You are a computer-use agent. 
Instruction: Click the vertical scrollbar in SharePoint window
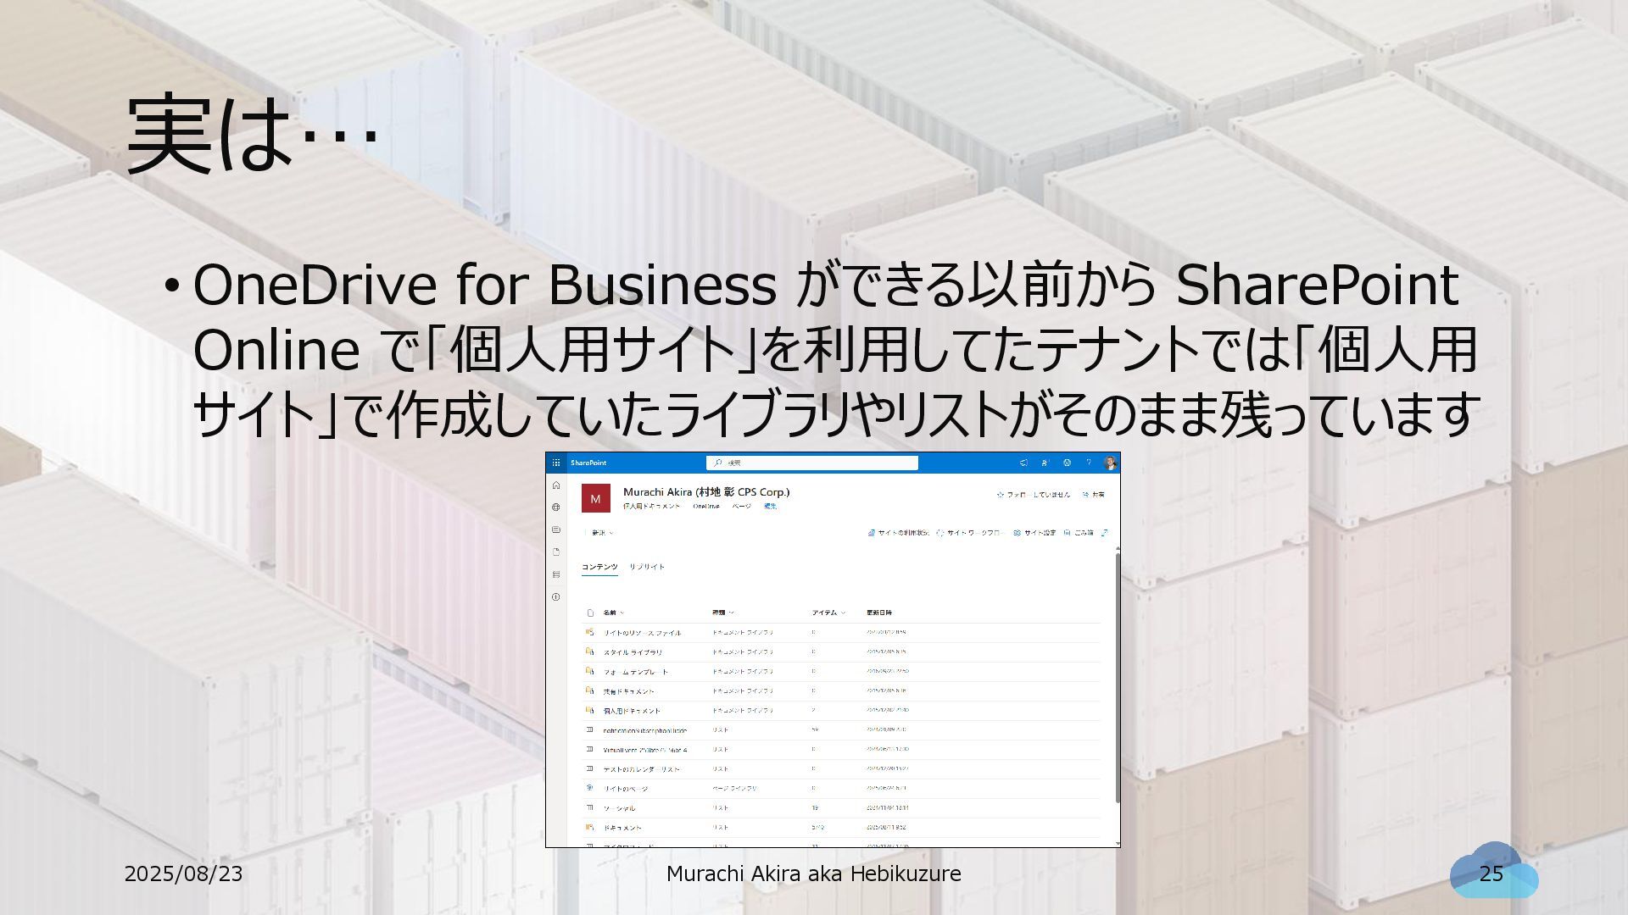point(1118,676)
